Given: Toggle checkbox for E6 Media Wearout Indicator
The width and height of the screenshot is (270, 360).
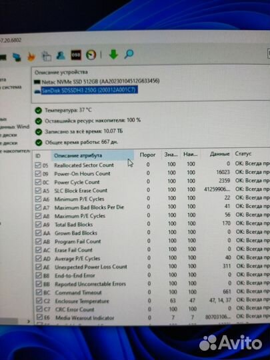Looking at the screenshot, I should coord(40,317).
